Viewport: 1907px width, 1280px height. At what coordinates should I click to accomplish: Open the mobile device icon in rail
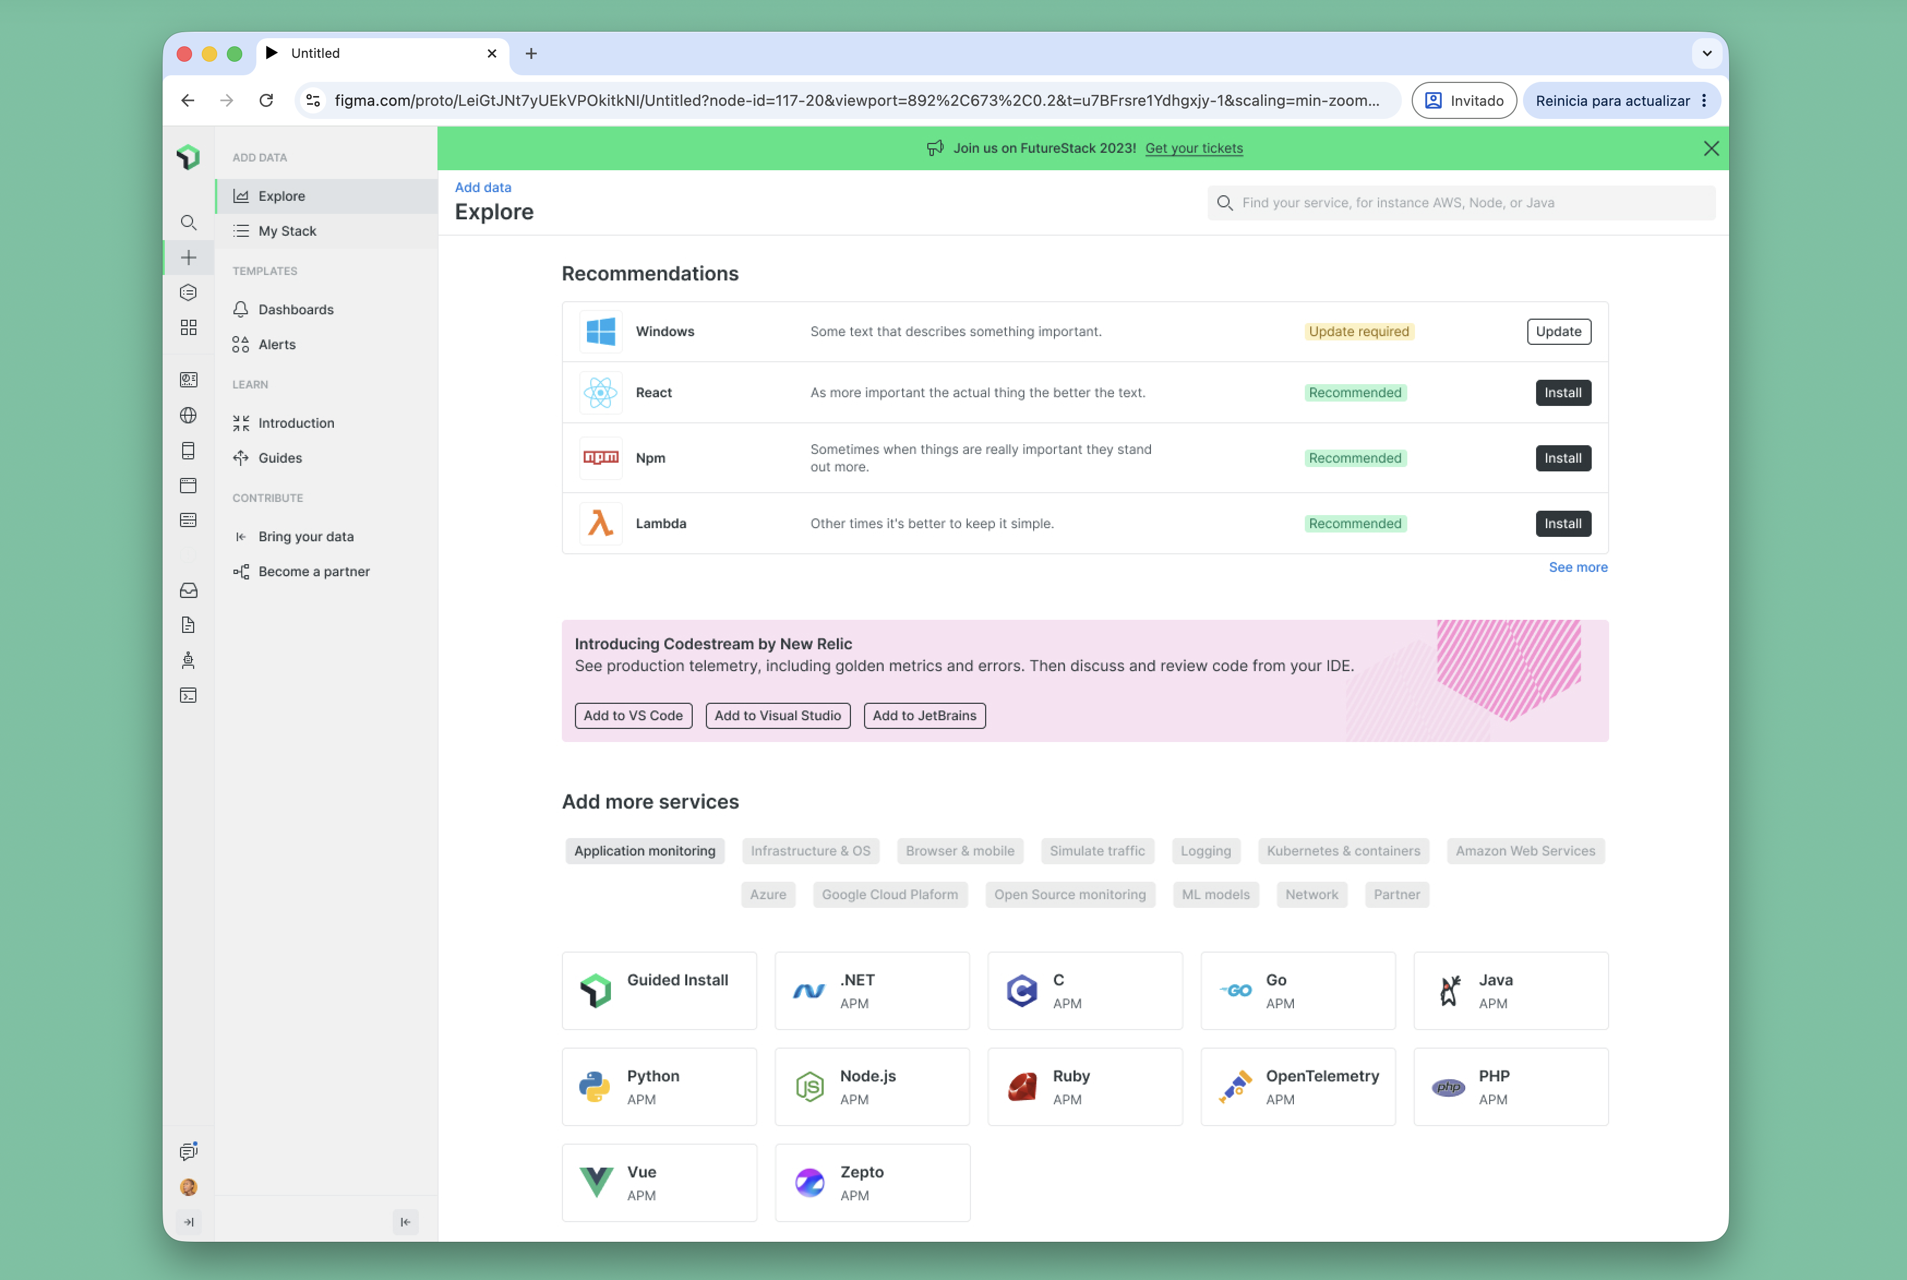188,450
